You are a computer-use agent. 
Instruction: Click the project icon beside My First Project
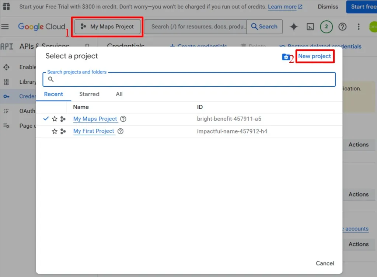coord(63,131)
